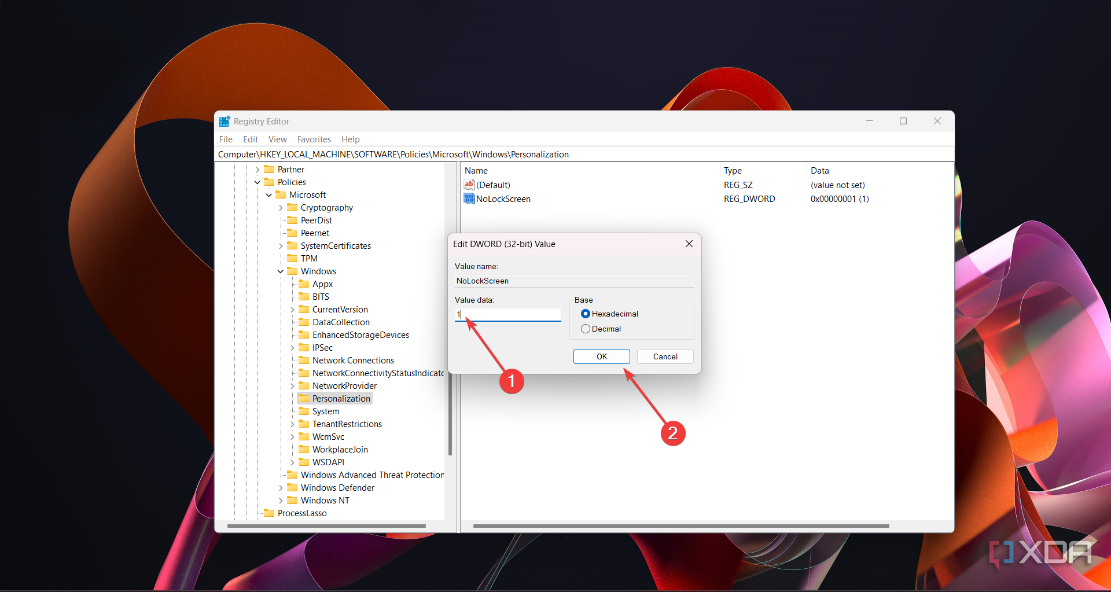Open the File menu
This screenshot has width=1111, height=592.
(x=226, y=139)
